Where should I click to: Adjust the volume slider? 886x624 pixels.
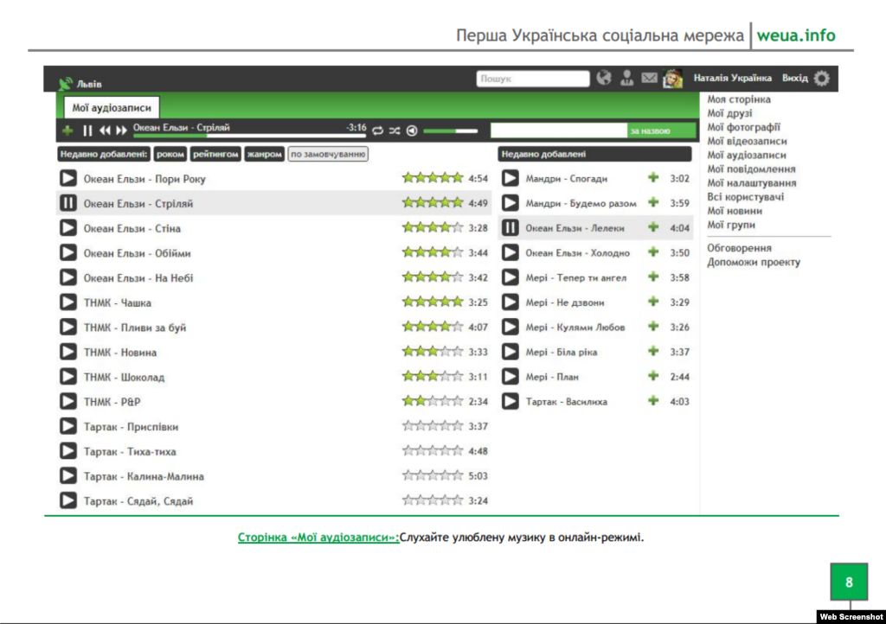pos(450,131)
